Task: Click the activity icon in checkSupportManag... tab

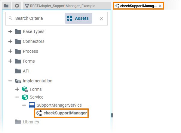Action: pyautogui.click(x=117, y=6)
